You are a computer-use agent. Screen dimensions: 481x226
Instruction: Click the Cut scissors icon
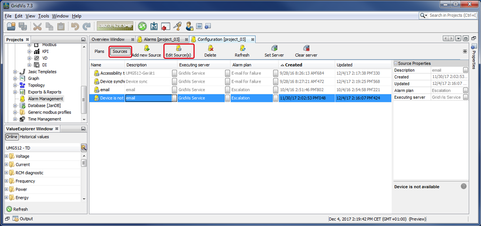pos(38,26)
